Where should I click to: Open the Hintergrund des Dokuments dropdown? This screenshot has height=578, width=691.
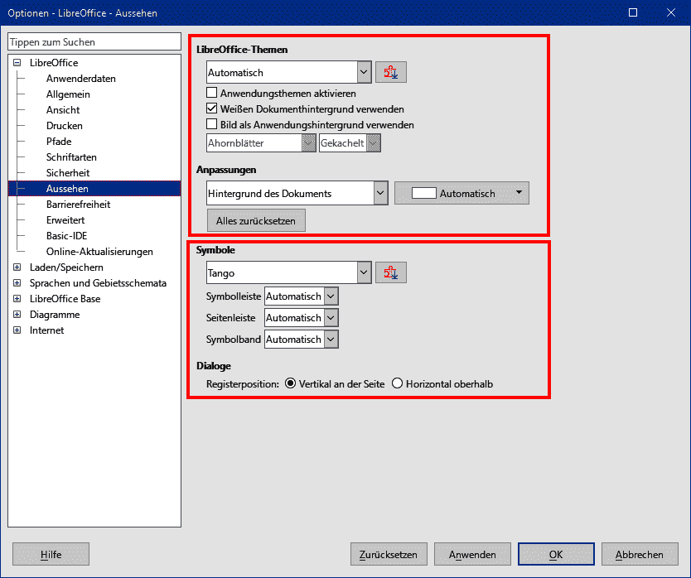(297, 194)
